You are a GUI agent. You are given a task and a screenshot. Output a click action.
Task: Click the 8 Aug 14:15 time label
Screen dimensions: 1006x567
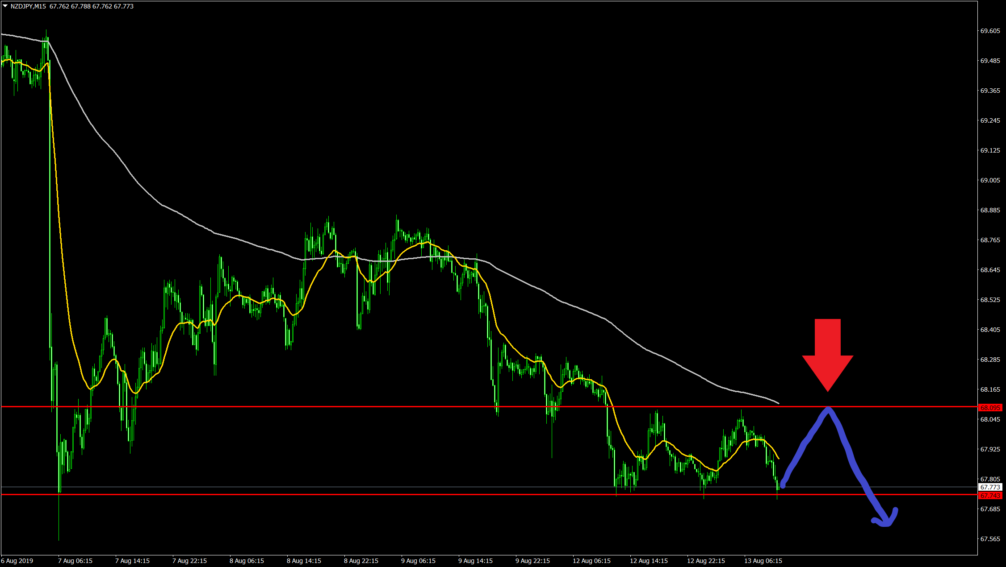[304, 561]
